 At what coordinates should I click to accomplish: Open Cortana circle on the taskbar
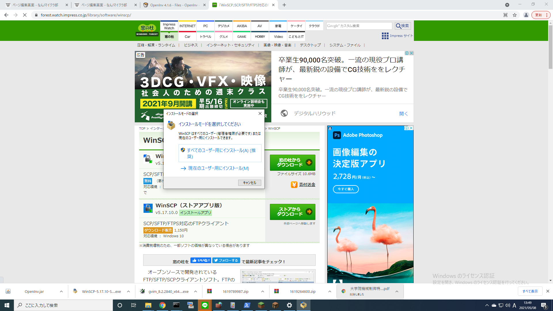click(120, 305)
